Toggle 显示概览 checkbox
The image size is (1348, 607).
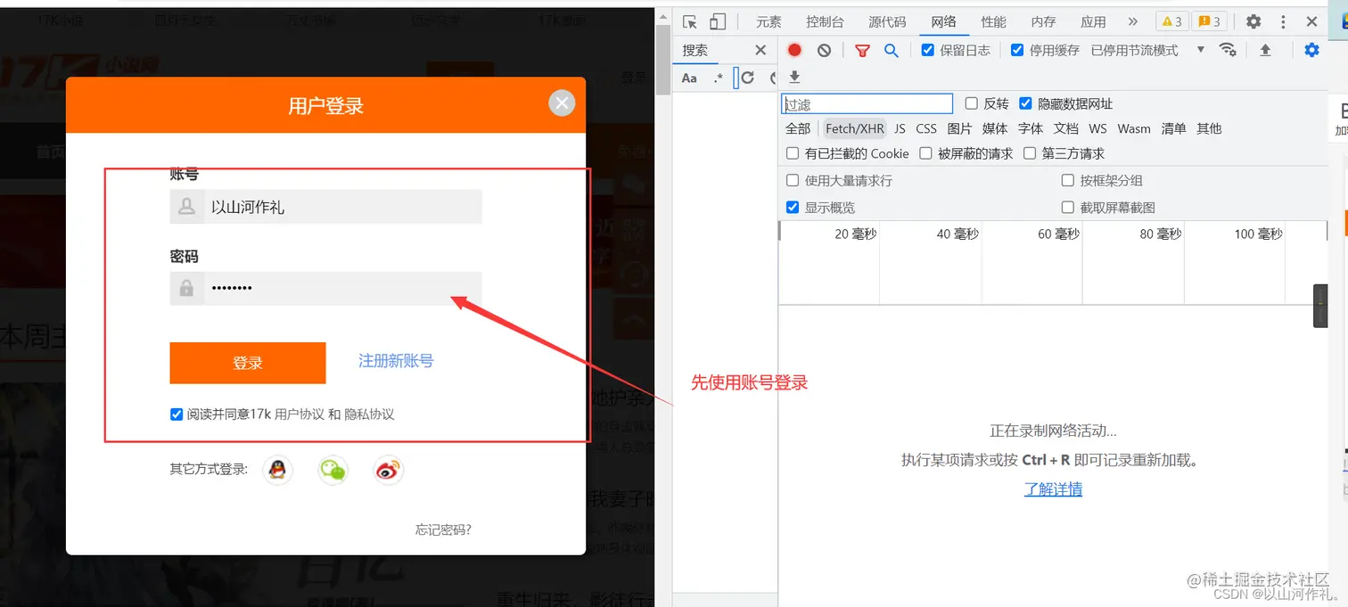tap(793, 207)
